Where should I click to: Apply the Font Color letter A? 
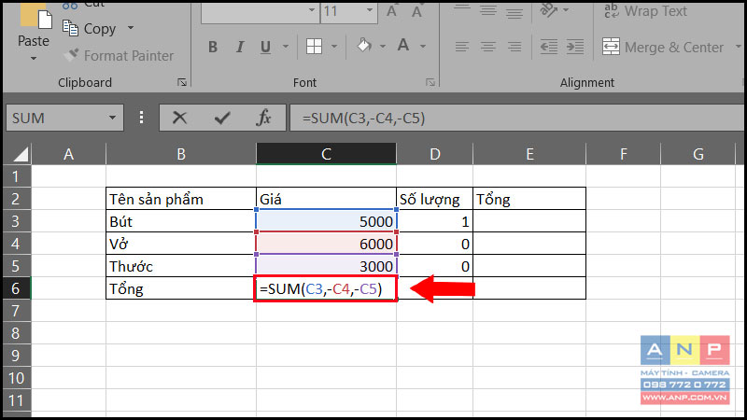403,46
